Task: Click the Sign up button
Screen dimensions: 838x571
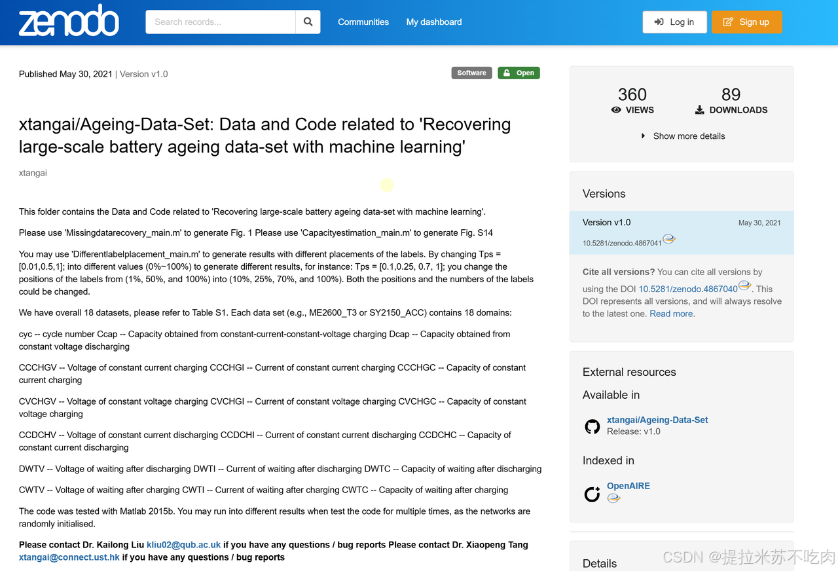Action: click(747, 22)
